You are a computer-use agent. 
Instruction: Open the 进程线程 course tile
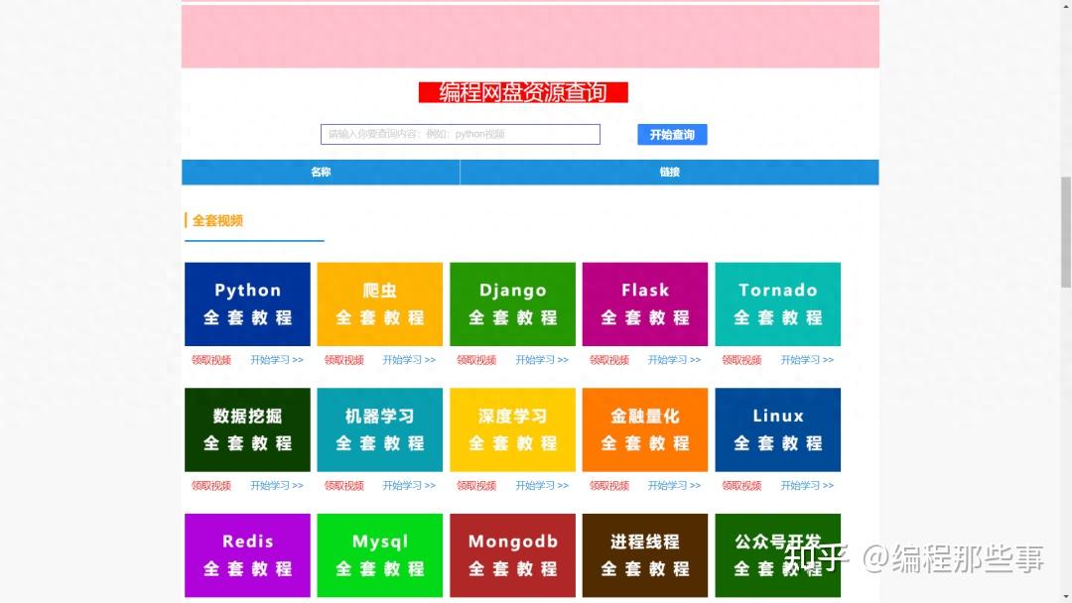[645, 555]
